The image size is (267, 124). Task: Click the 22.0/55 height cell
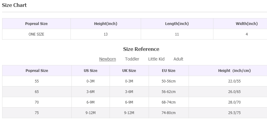[235, 81]
